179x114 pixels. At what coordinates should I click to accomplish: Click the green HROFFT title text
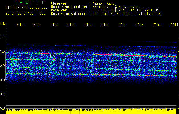pos(29,2)
